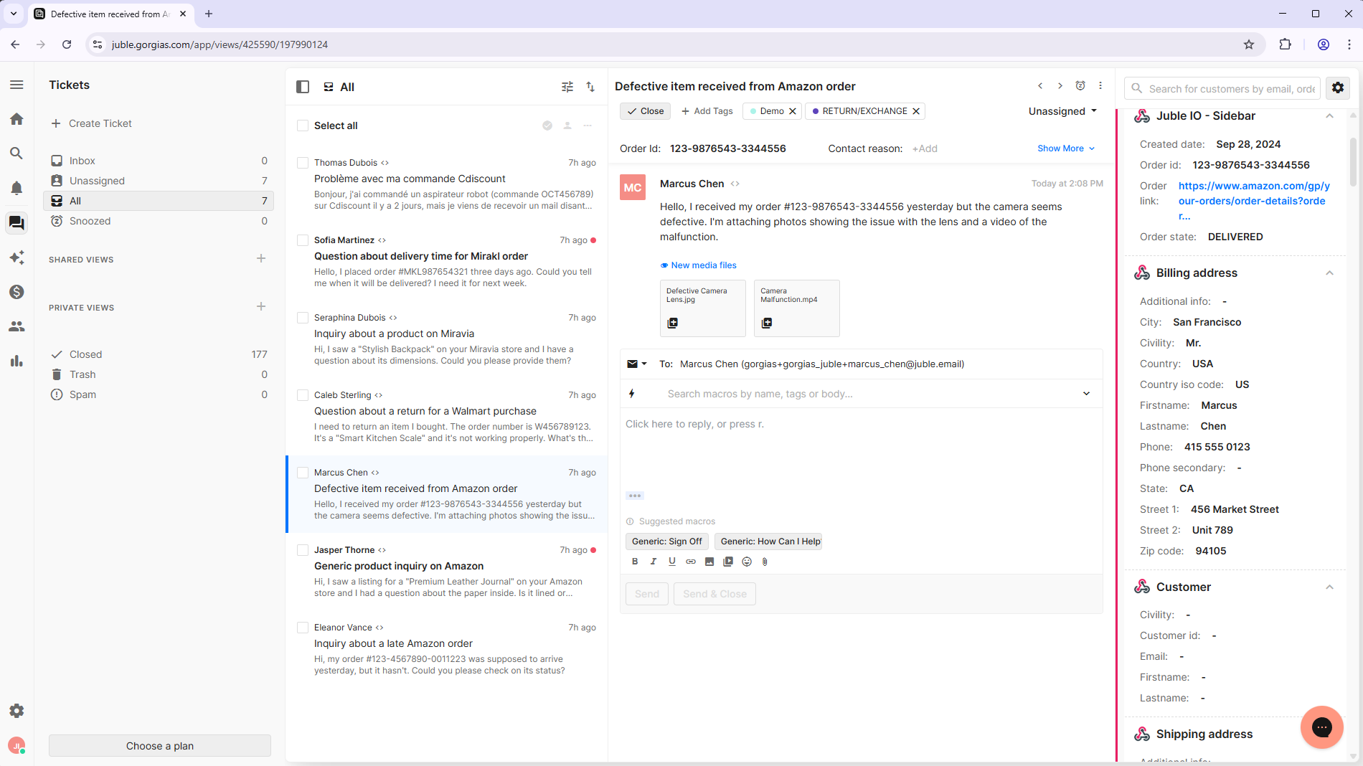
Task: Open the Inbox view
Action: 159,161
